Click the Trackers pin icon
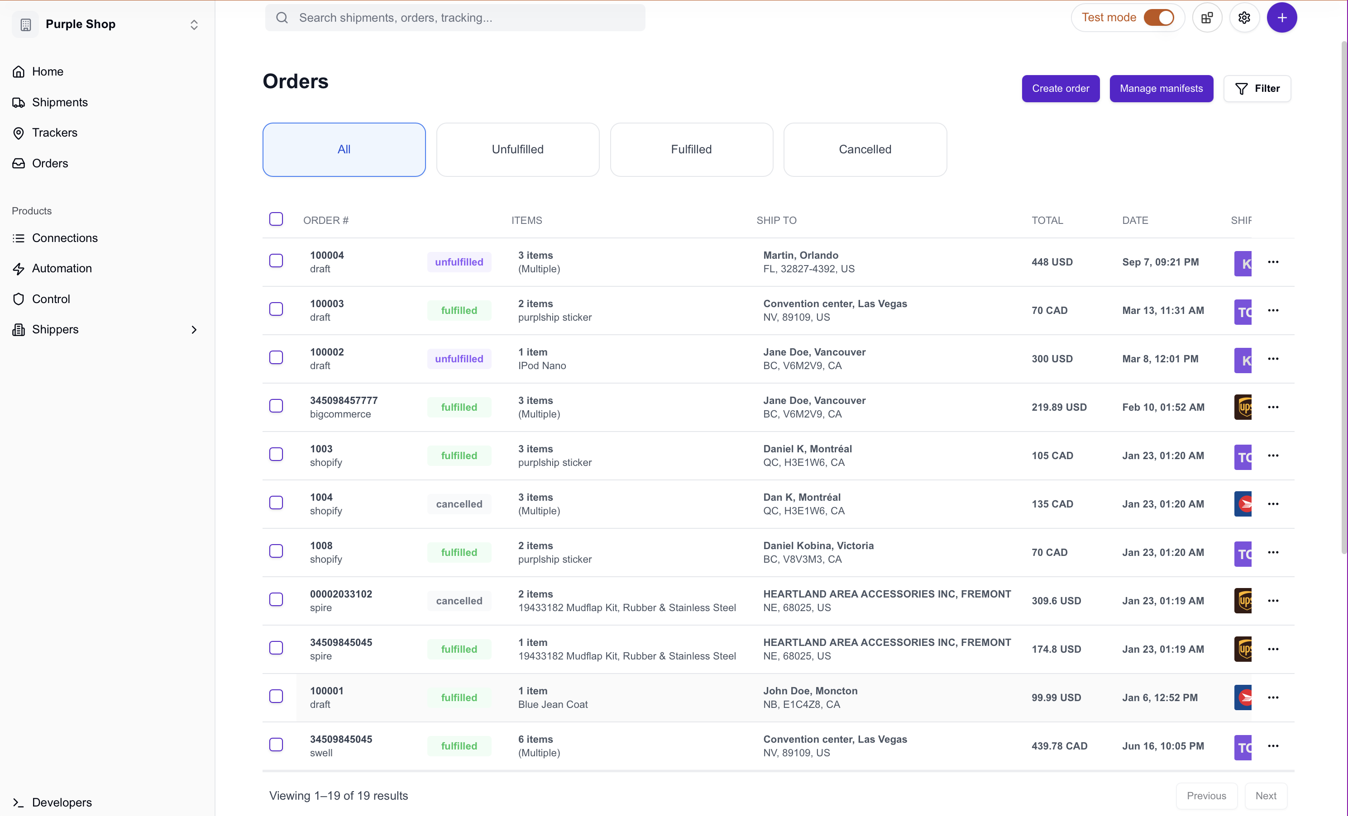The image size is (1348, 816). click(x=19, y=133)
